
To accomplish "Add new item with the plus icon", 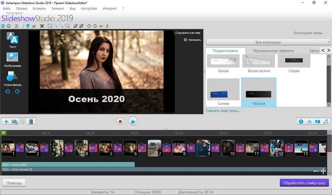I will pyautogui.click(x=6, y=121).
